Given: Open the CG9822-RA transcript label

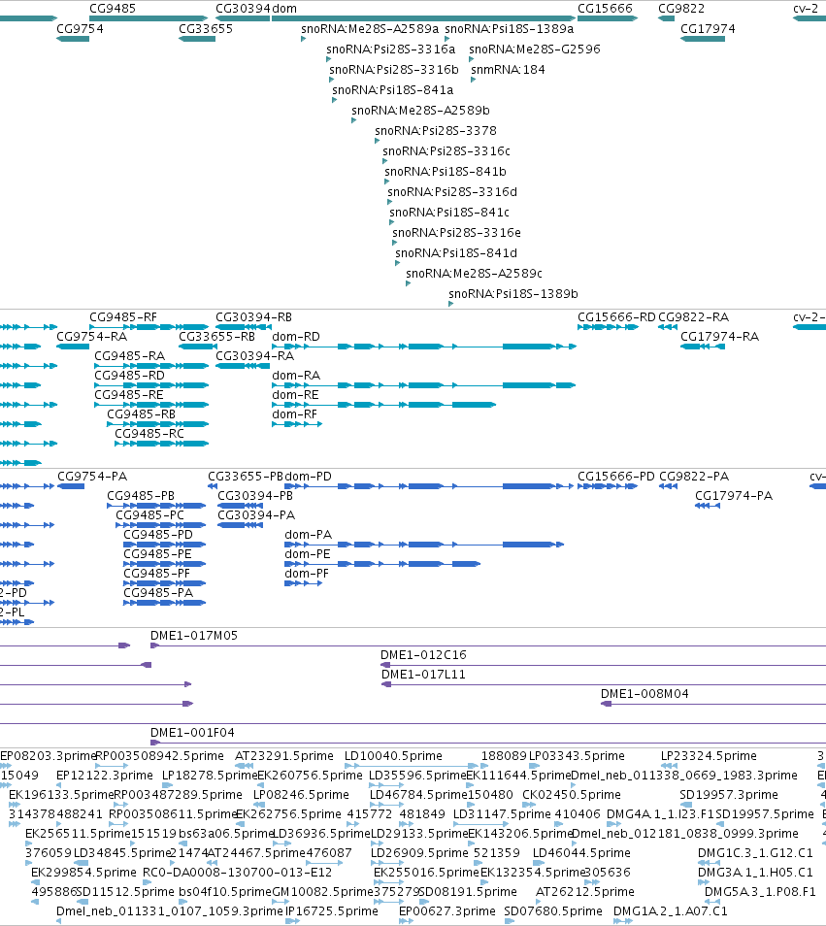Looking at the screenshot, I should click(x=693, y=317).
